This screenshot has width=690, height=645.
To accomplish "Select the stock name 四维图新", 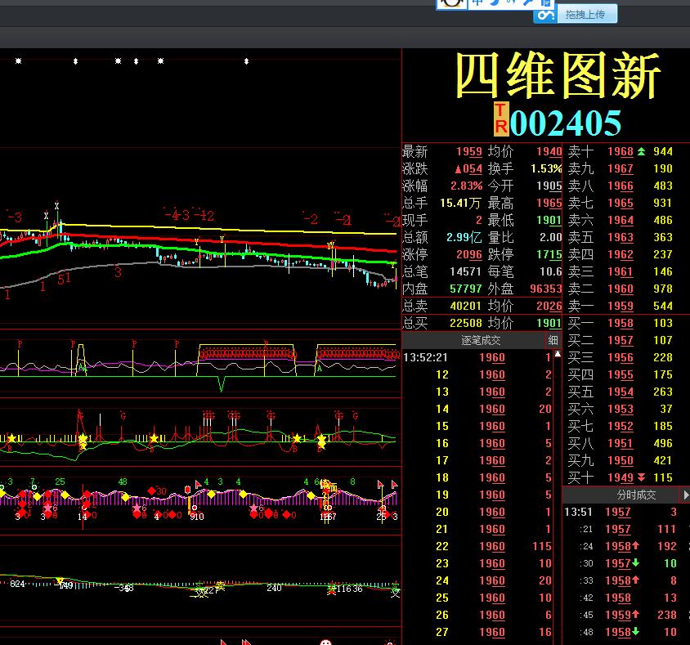I will 558,74.
